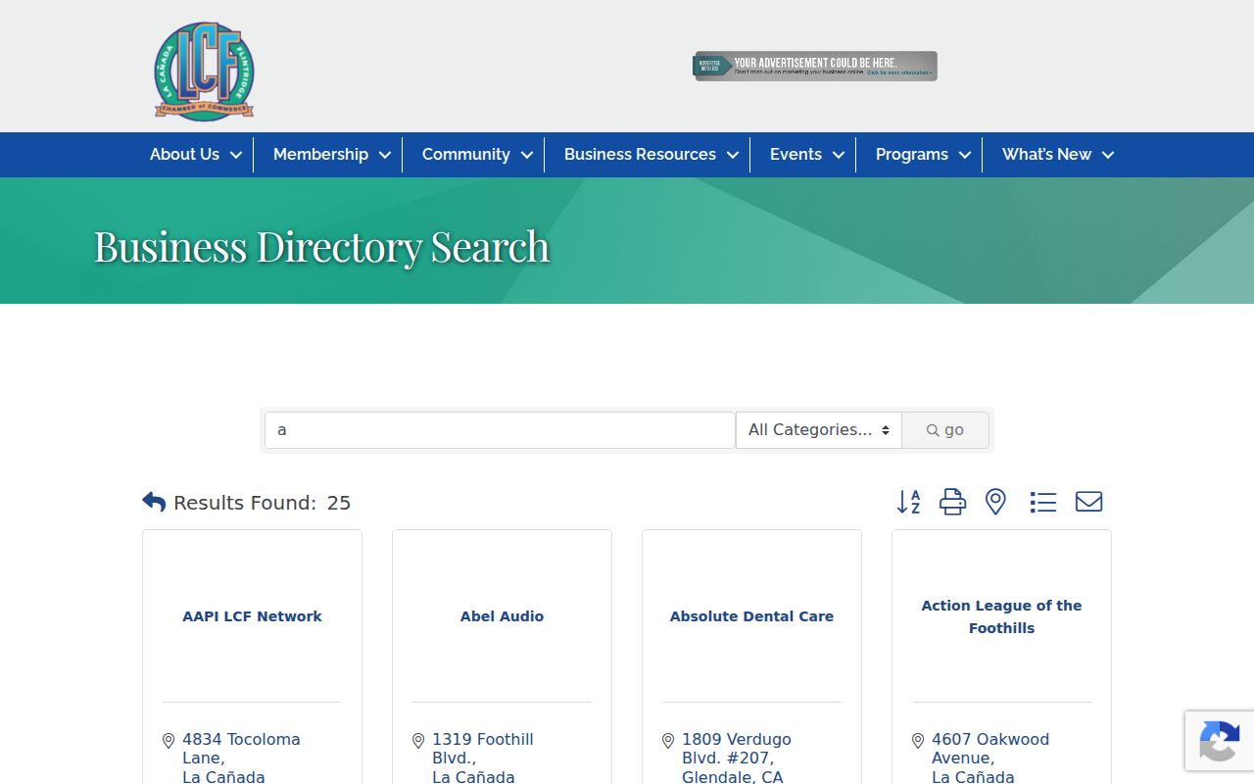Open the 1319 Foothill Blvd. address link
The width and height of the screenshot is (1254, 784).
tap(483, 758)
